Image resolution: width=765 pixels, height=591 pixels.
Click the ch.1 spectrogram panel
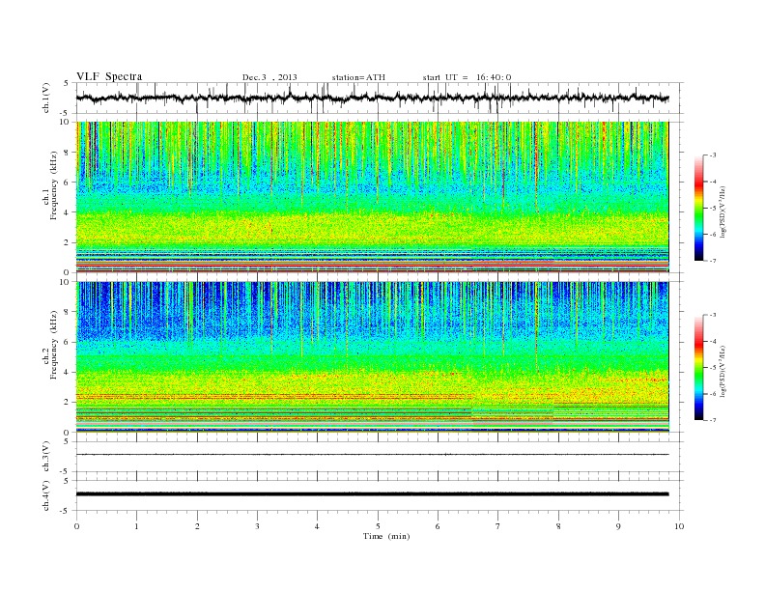[372, 197]
